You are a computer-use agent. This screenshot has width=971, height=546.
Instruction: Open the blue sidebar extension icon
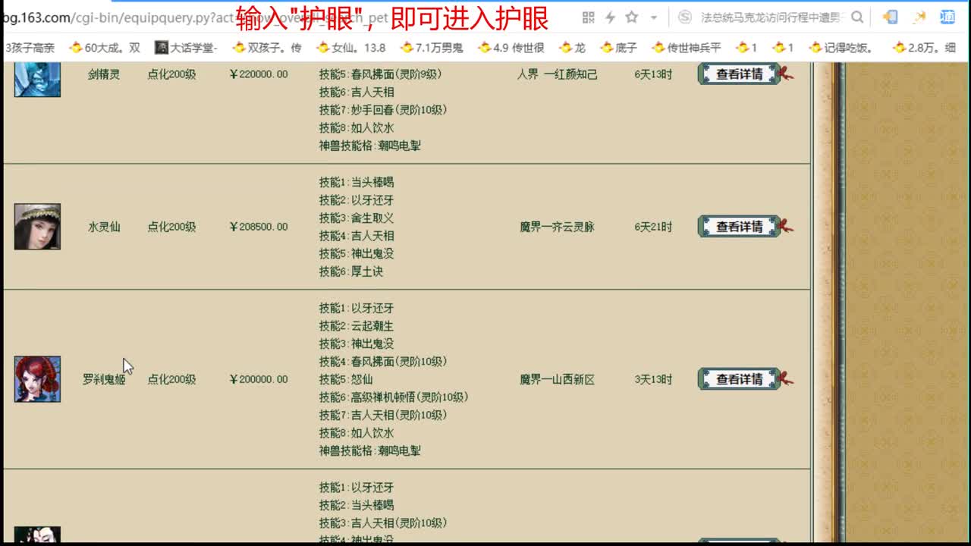pos(890,17)
